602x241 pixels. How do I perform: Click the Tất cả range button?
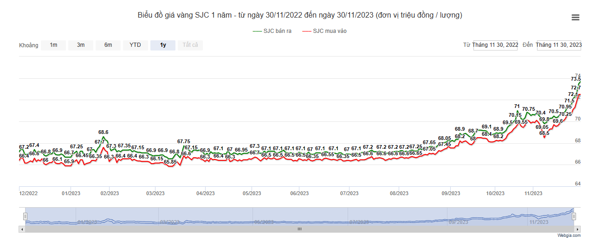190,45
